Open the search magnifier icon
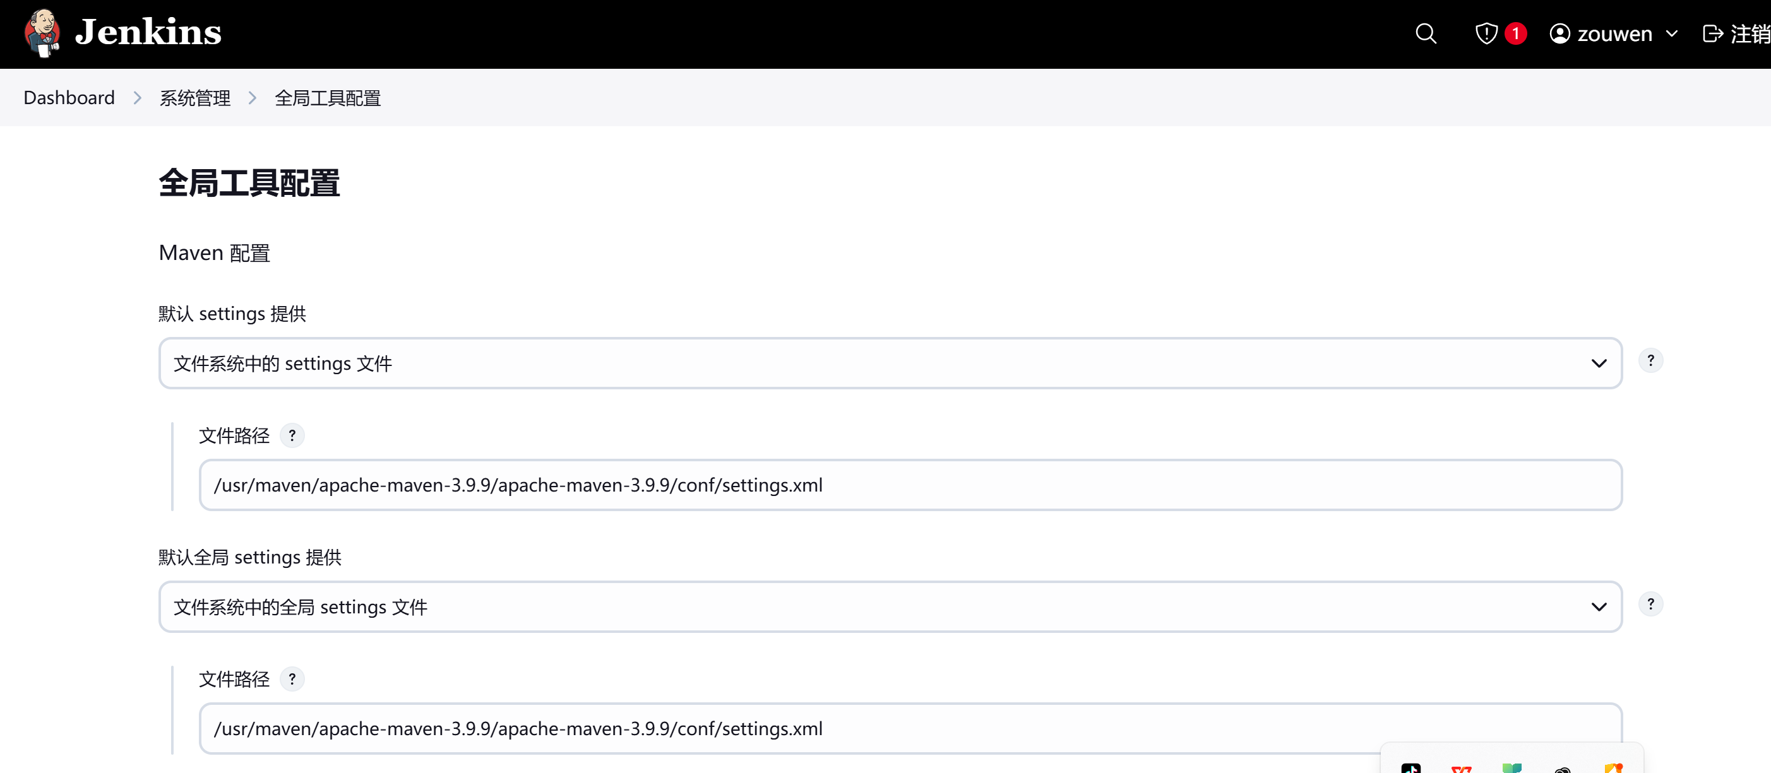This screenshot has height=773, width=1771. point(1426,33)
